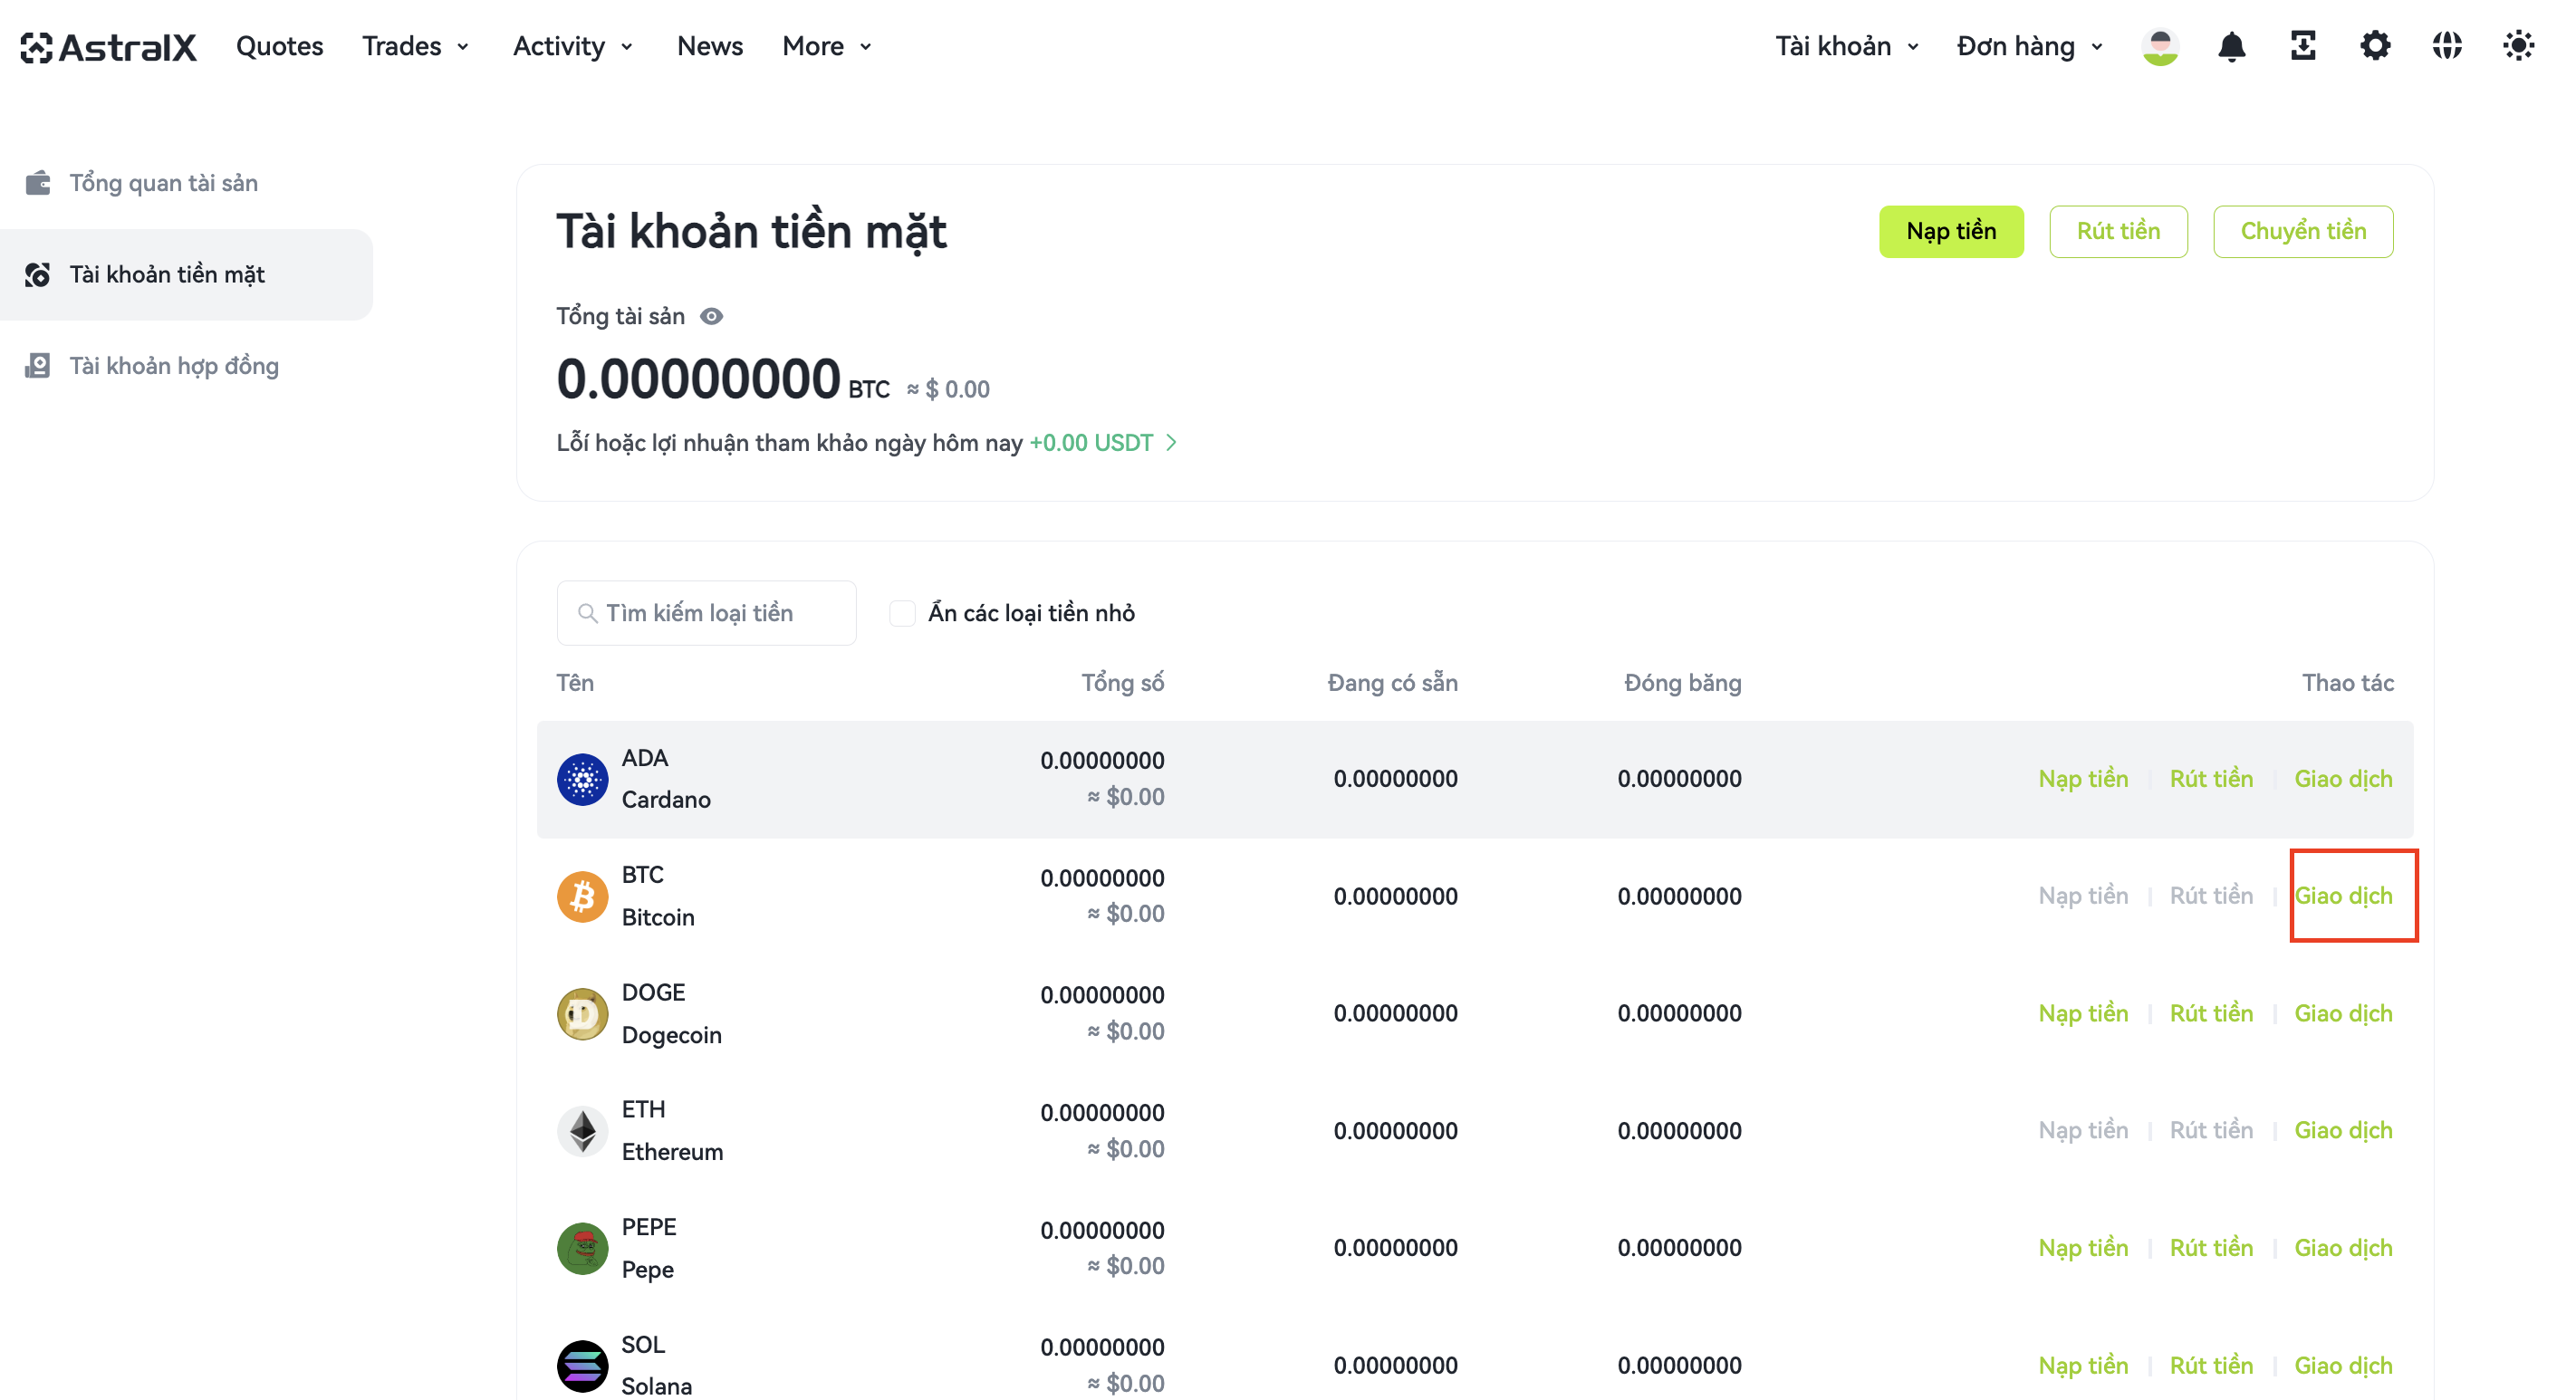The width and height of the screenshot is (2576, 1400).
Task: Click the Cardano ADA coin icon
Action: (583, 779)
